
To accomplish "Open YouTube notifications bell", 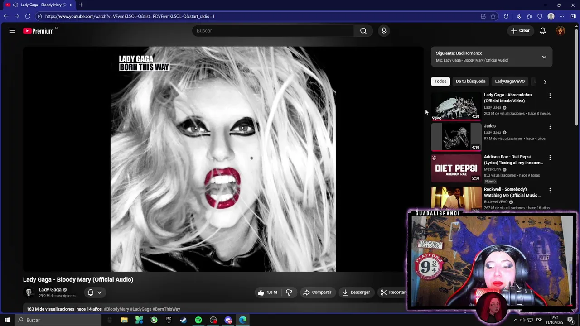I will click(x=543, y=31).
